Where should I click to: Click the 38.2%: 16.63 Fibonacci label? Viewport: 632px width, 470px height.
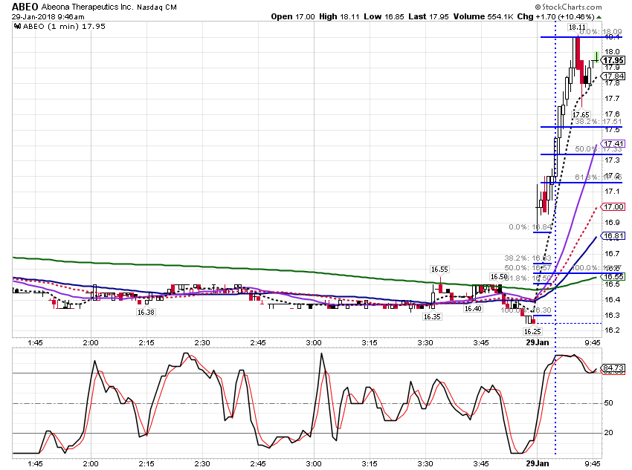click(x=528, y=258)
